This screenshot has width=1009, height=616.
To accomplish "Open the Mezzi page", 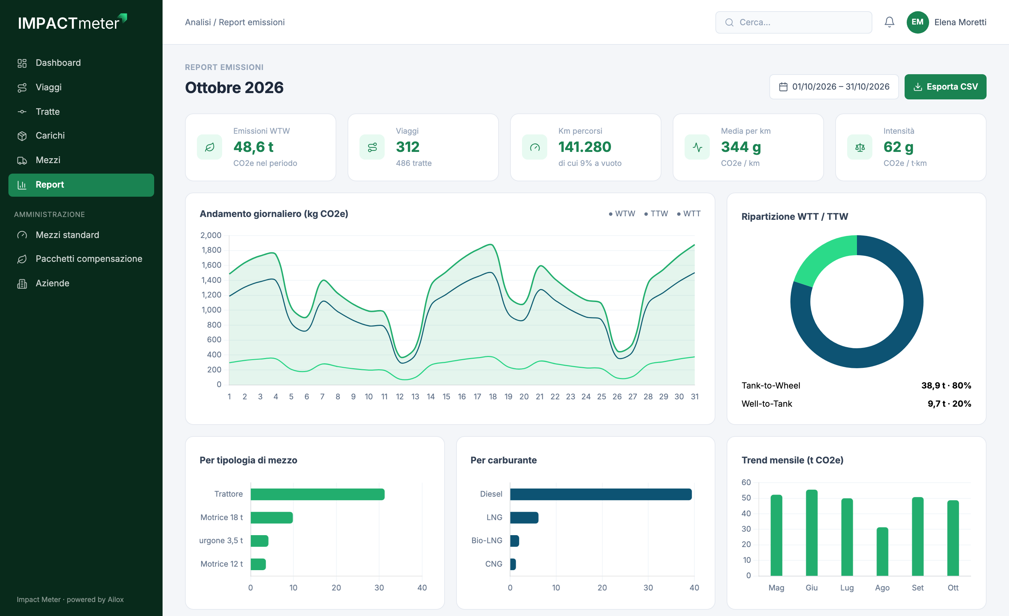I will pyautogui.click(x=81, y=160).
